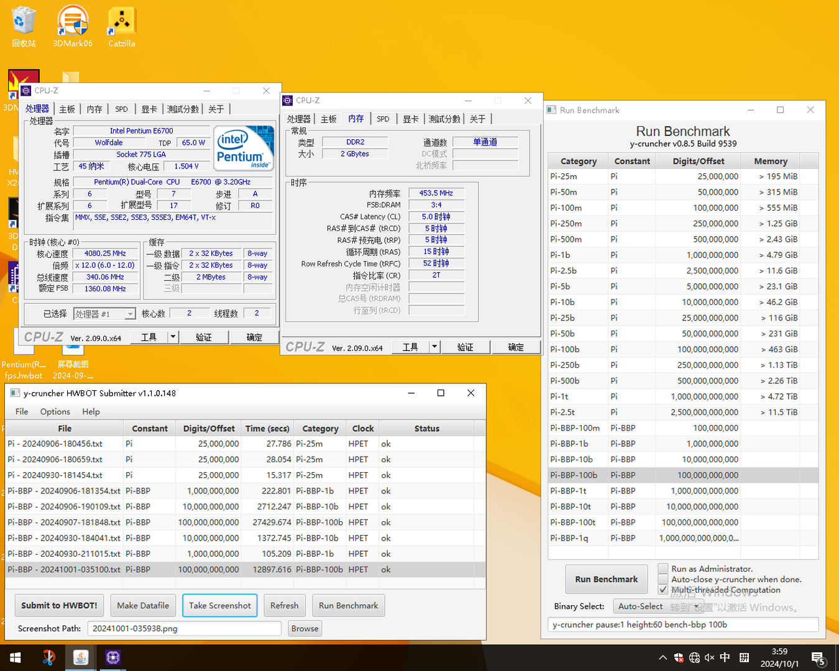
Task: Click Refresh in HWBOT Submitter
Action: click(x=285, y=606)
